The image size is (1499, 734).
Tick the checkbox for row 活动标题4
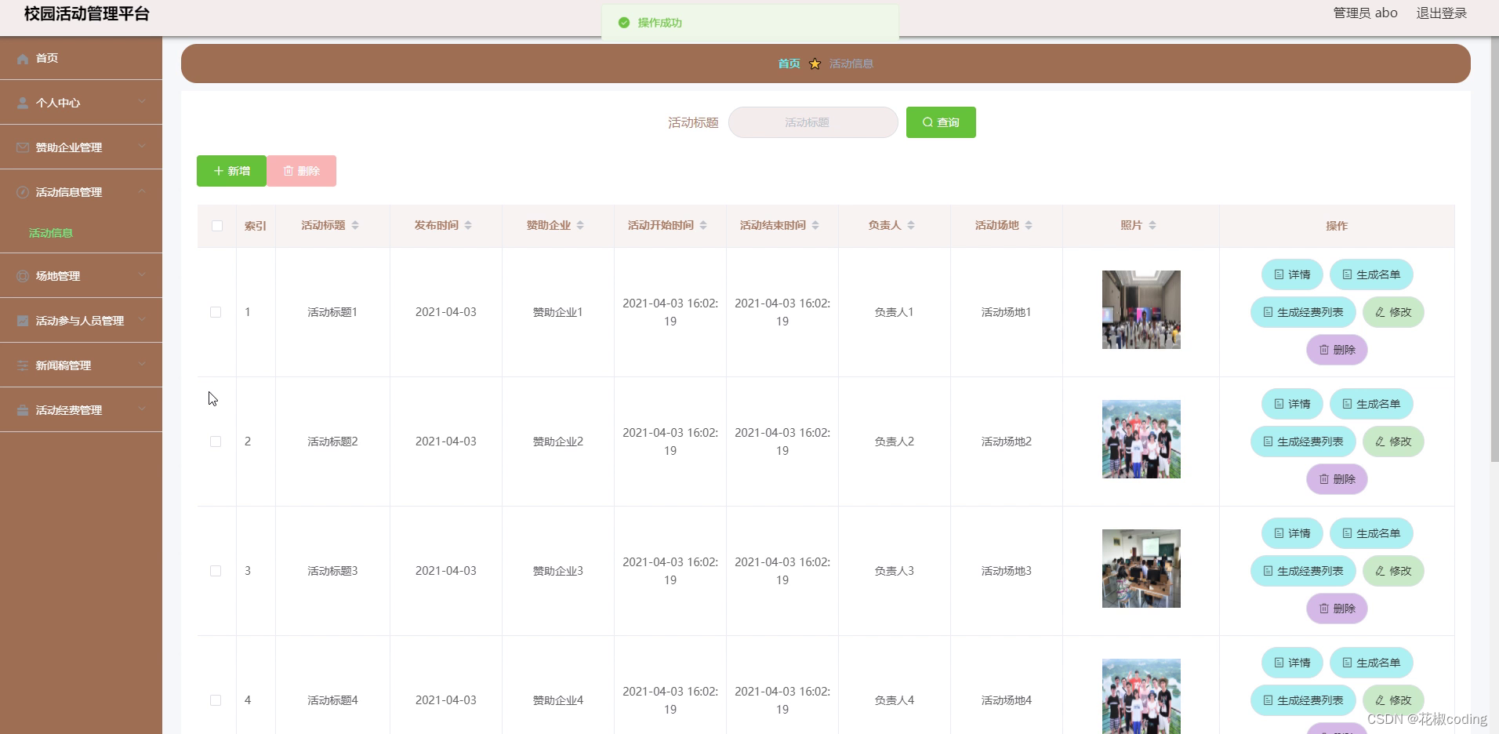point(216,700)
